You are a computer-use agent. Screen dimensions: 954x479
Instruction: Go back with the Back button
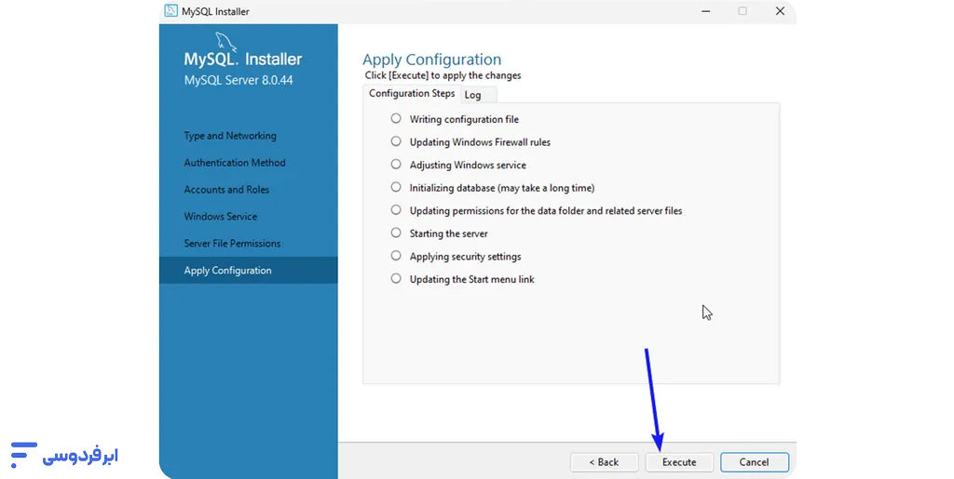[604, 462]
